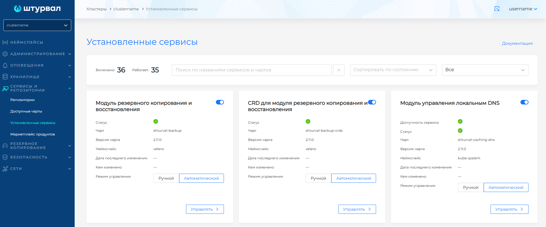Disable CRD для модуля резервного копирования toggle
This screenshot has height=227, width=546.
372,102
